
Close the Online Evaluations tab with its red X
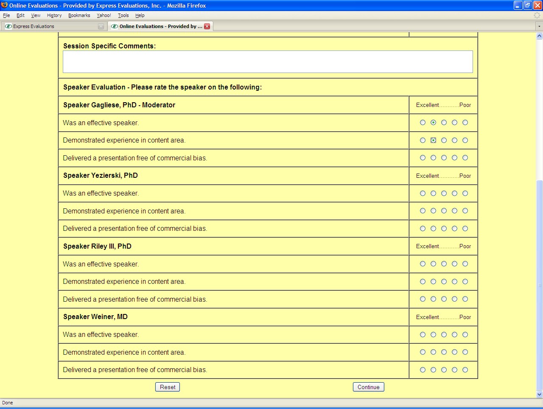[207, 26]
